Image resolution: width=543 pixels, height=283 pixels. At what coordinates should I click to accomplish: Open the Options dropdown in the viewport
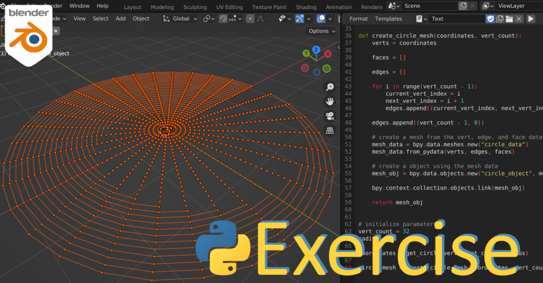[x=321, y=31]
